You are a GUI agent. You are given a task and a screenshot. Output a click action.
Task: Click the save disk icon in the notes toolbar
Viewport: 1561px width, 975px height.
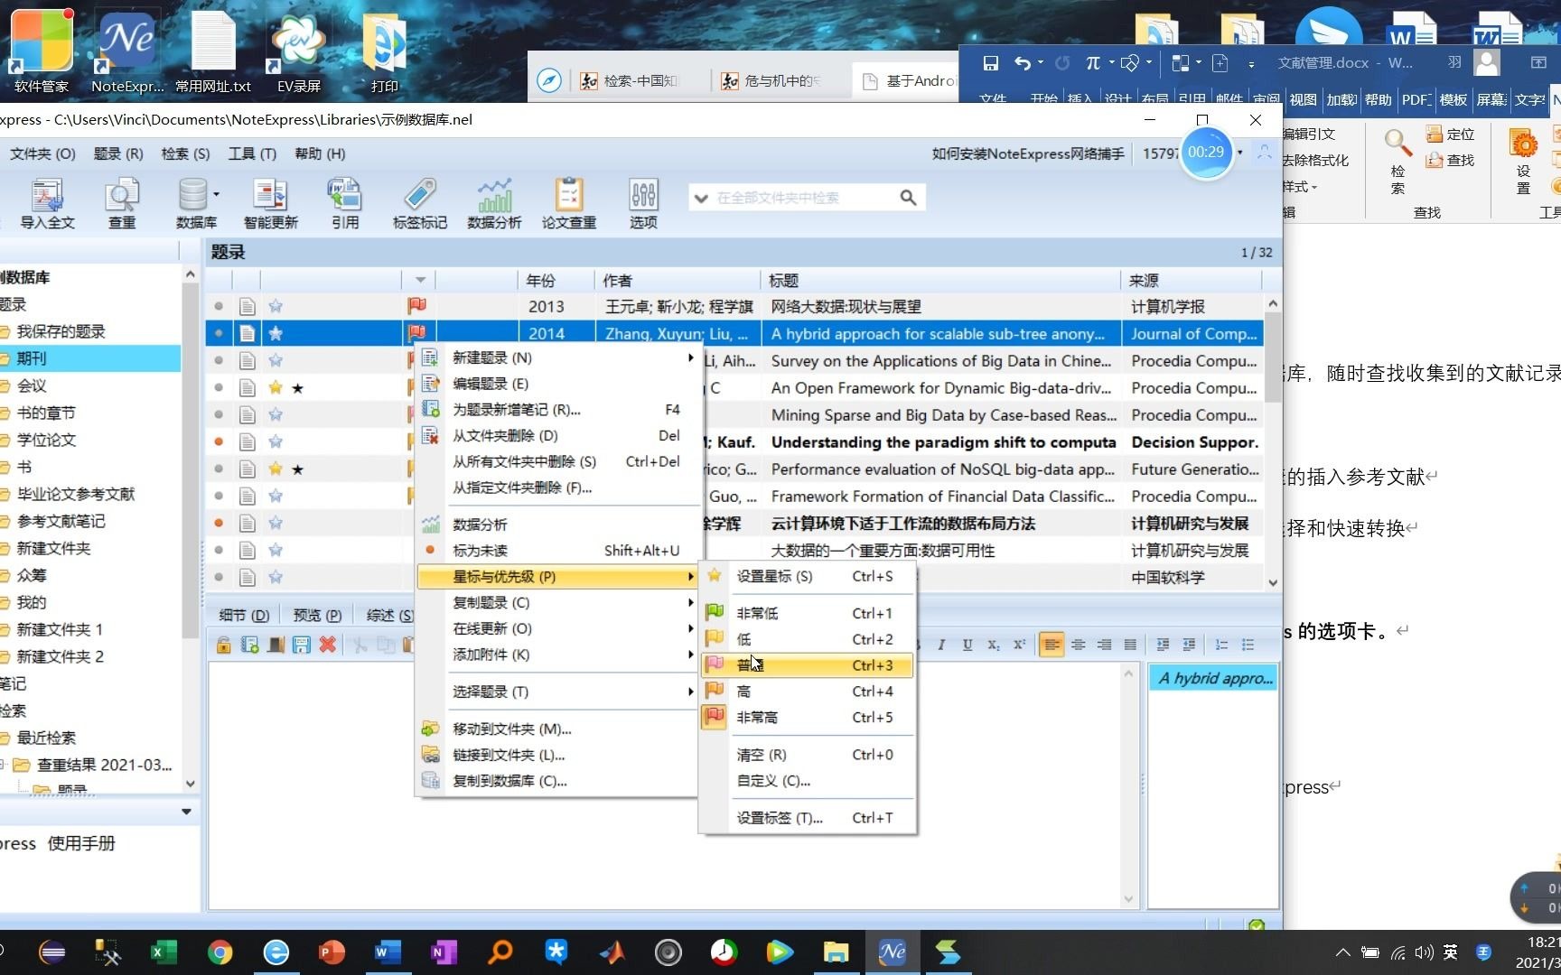302,645
